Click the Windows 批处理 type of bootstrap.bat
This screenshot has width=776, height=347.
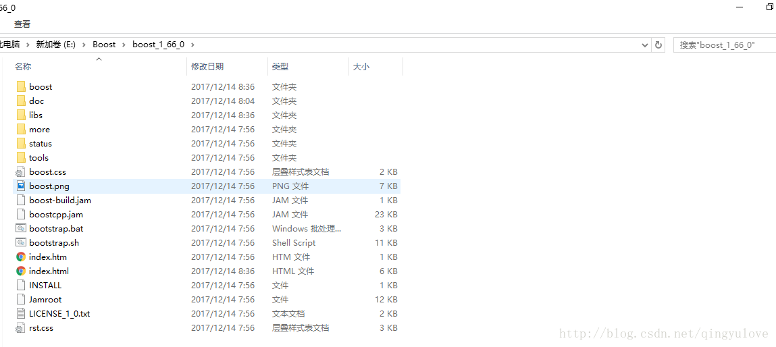pyautogui.click(x=307, y=229)
